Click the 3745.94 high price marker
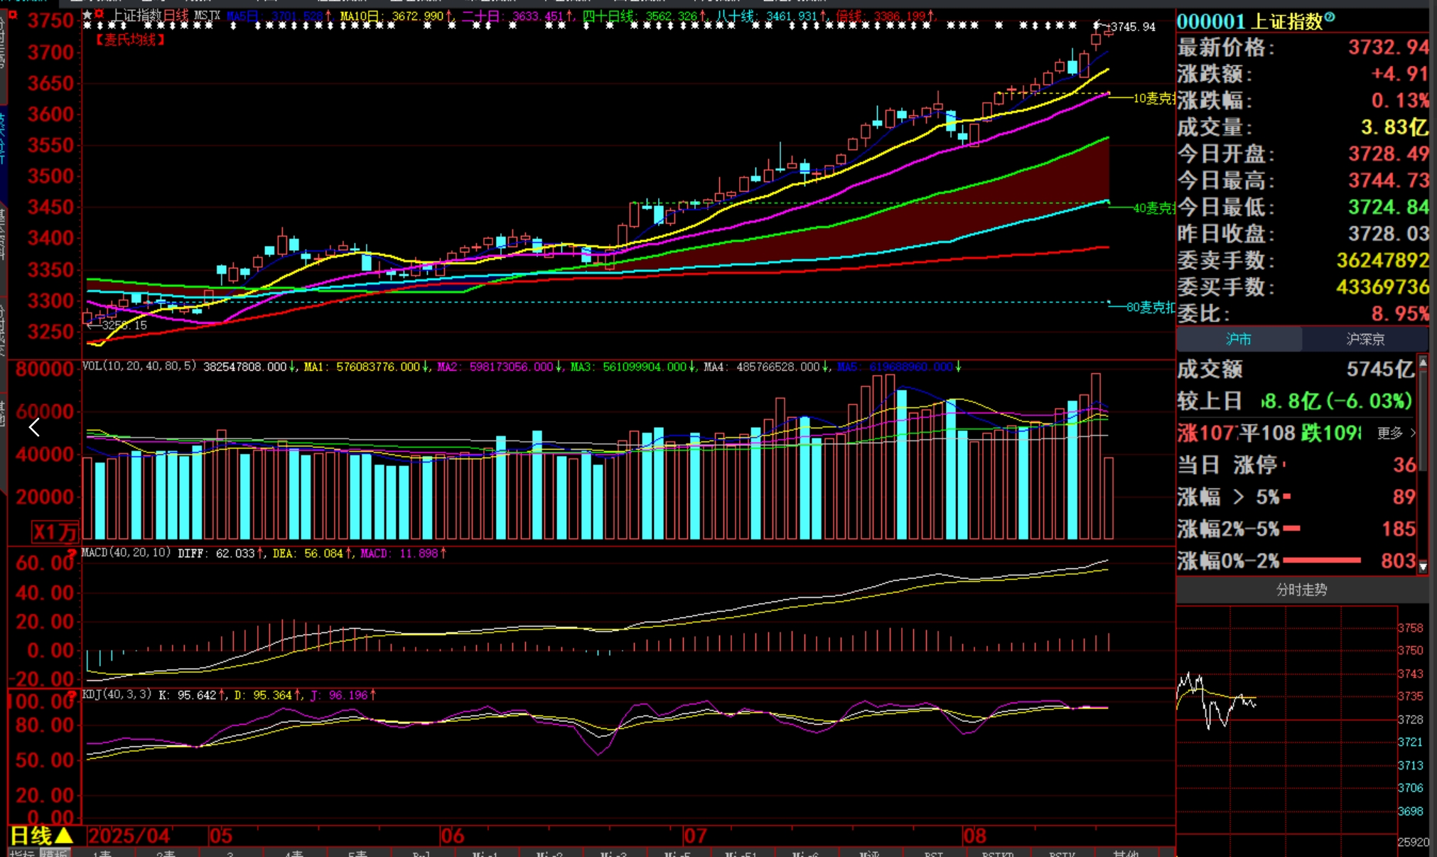Screen dimensions: 1437x857 click(x=1133, y=27)
